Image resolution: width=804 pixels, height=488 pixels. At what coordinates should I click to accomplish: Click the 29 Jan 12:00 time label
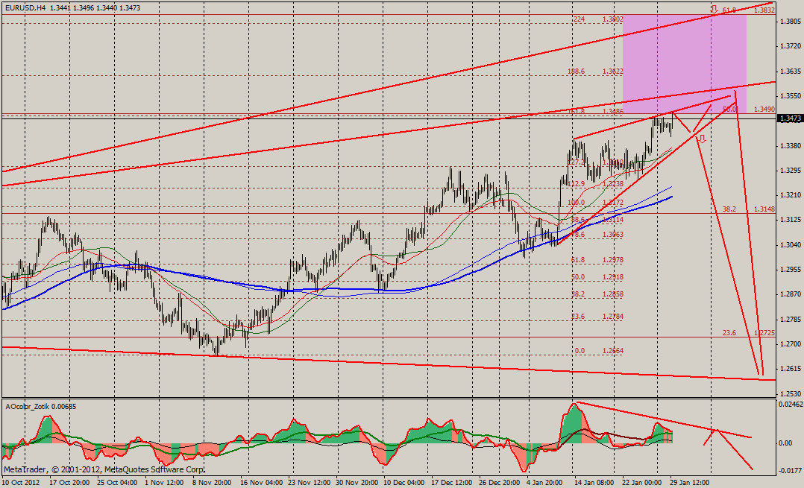click(689, 482)
